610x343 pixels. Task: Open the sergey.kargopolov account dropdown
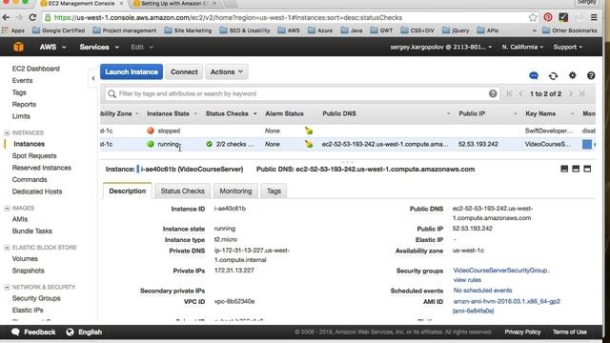[x=440, y=47]
